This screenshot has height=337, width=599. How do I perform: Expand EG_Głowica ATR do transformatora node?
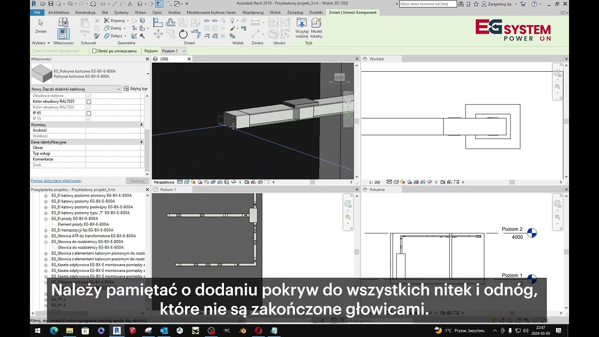click(46, 236)
